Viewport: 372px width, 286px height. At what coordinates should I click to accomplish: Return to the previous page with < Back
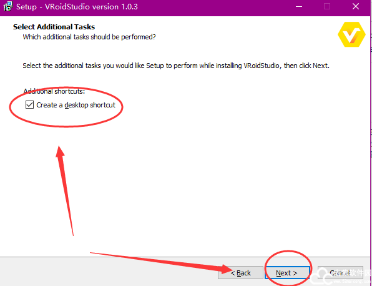(x=240, y=272)
